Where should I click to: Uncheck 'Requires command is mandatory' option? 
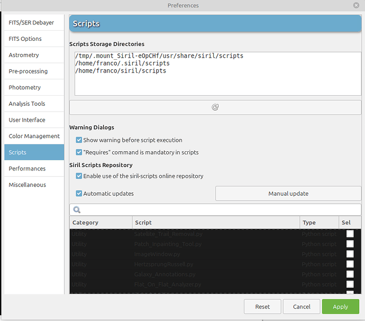(x=79, y=152)
